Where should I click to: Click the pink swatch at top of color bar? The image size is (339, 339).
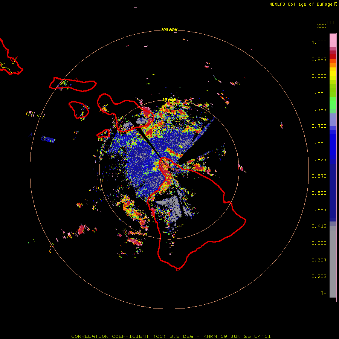333,40
